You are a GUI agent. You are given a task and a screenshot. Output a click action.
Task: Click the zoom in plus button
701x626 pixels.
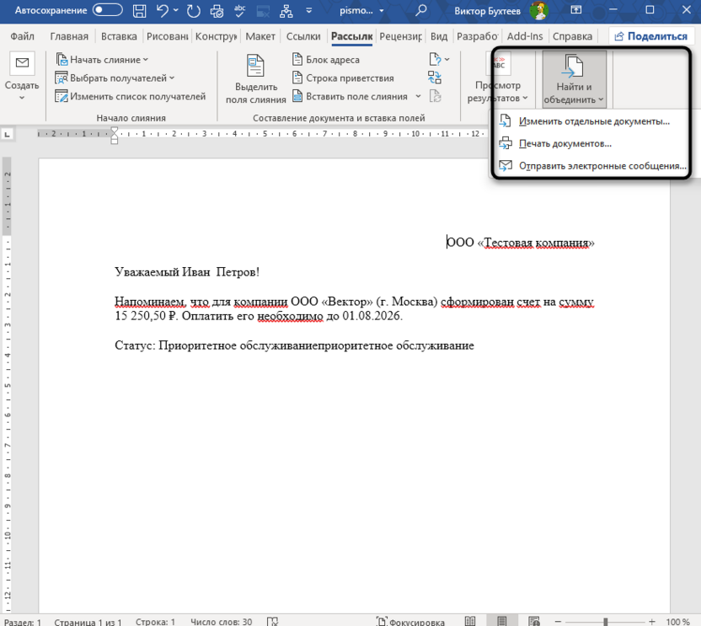652,622
